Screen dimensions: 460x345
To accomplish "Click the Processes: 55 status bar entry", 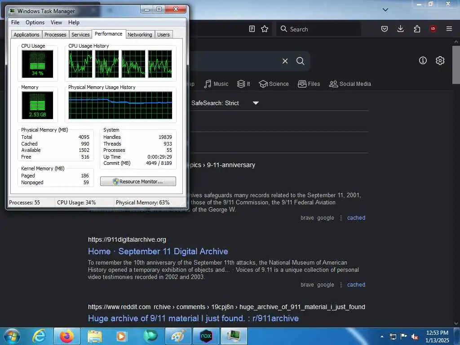I will [24, 203].
